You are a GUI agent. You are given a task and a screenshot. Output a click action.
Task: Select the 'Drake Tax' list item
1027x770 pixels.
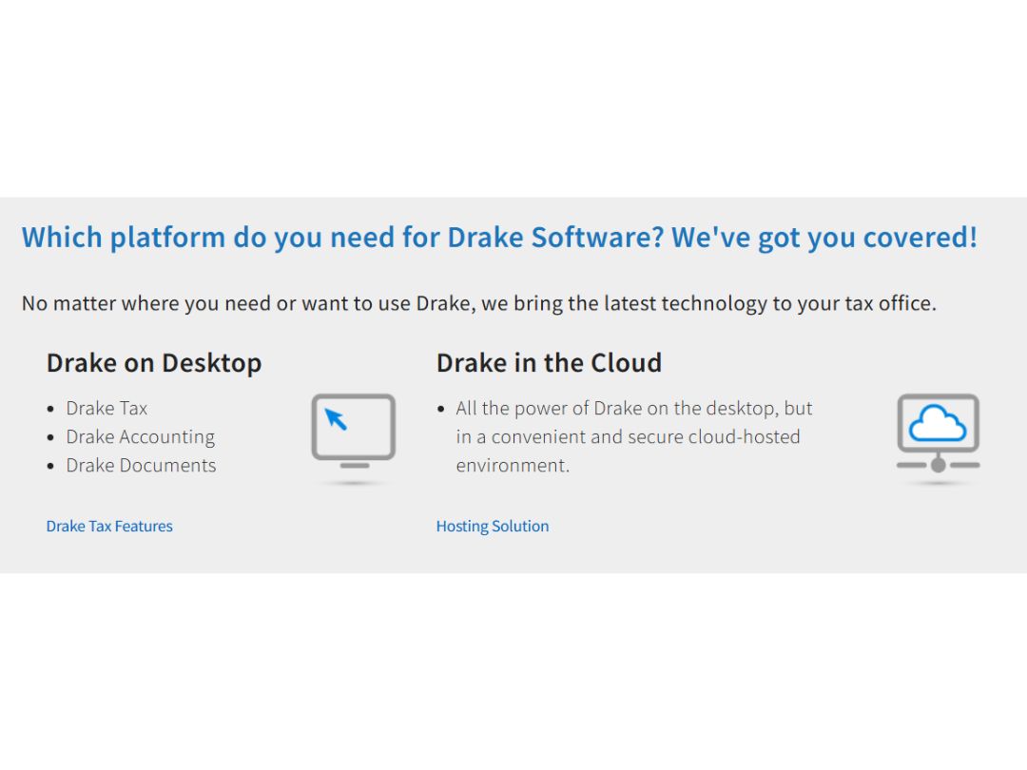pyautogui.click(x=107, y=409)
